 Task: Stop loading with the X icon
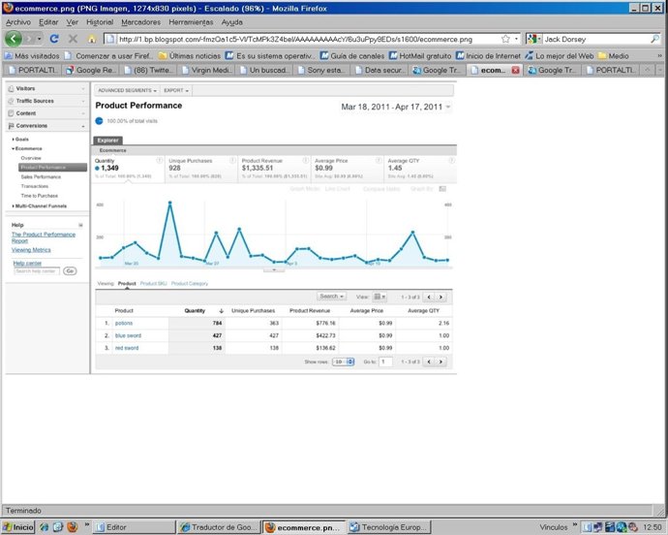[x=73, y=39]
